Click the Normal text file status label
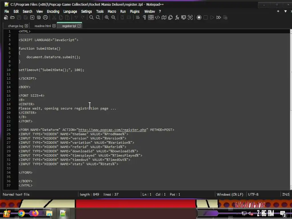Viewport: 292px width, 219px height. (16, 194)
